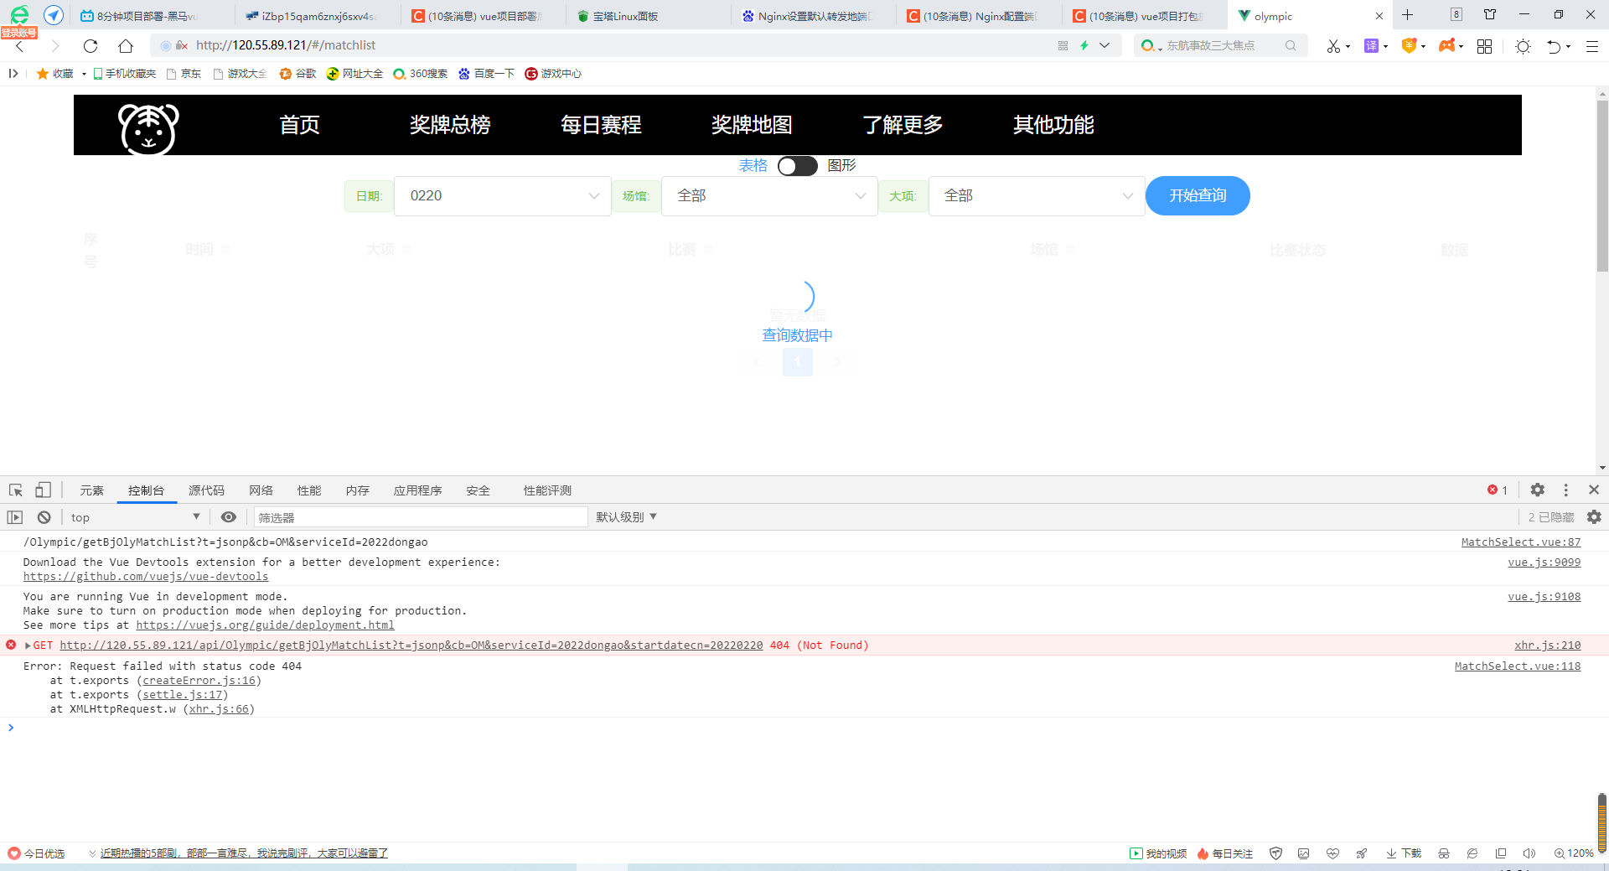This screenshot has height=871, width=1609.
Task: Click the page vertical scrollbar thumb
Action: tap(1602, 184)
